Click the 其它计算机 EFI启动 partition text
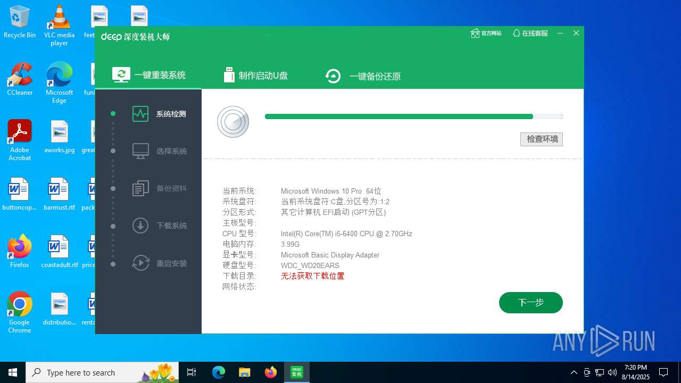The height and width of the screenshot is (383, 681). point(333,212)
